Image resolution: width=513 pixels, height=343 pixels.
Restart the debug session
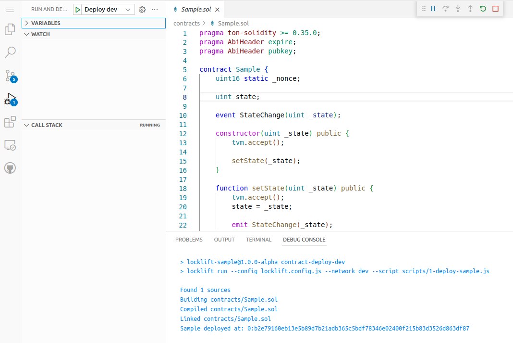[x=483, y=9]
